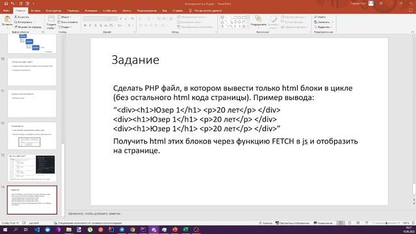This screenshot has height=234, width=416.
Task: Open Windows Start menu
Action: (x=5, y=229)
